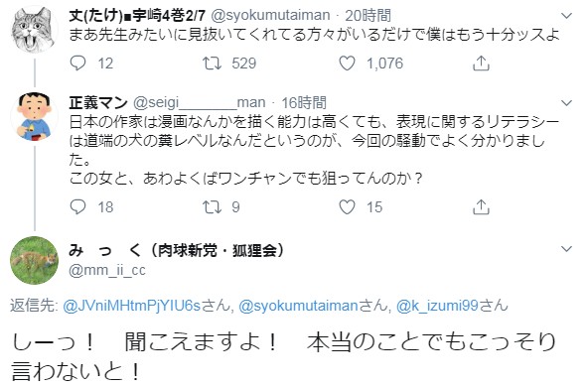Like the tweet with 1,076 likes
587x387 pixels.
coord(347,63)
